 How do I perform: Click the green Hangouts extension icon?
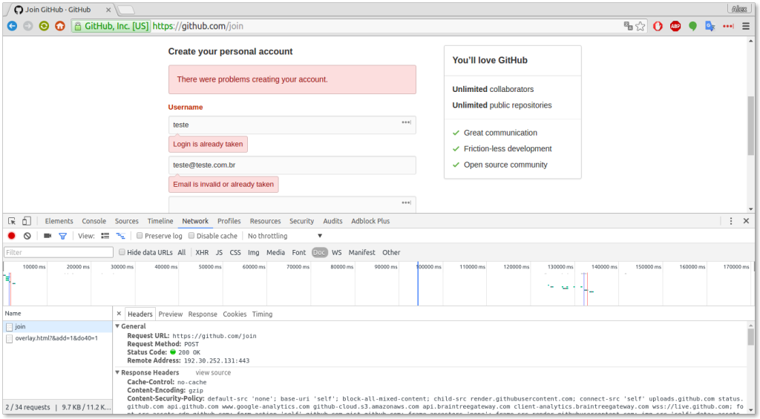coord(692,26)
